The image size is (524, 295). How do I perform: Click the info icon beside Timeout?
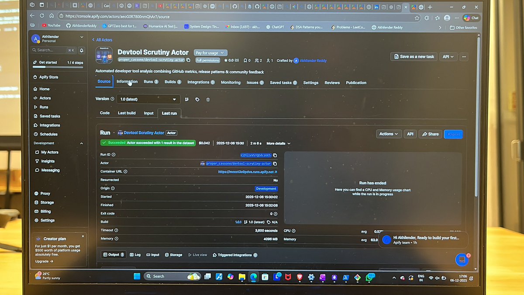point(116,230)
